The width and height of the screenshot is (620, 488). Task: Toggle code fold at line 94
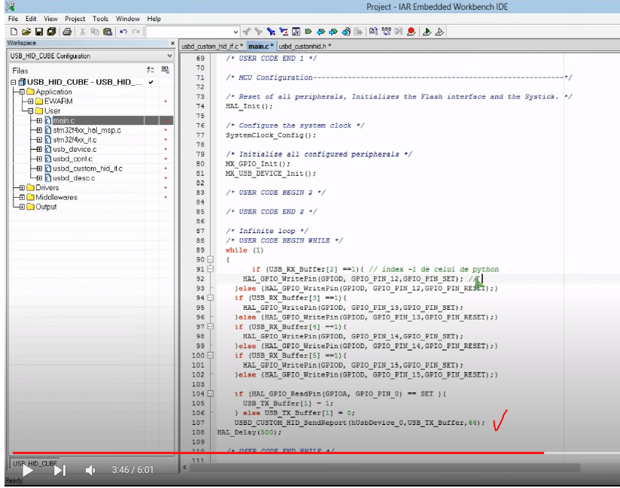[x=211, y=298]
